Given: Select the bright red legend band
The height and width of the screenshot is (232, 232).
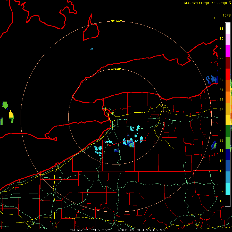Looking at the screenshot, I should [x=228, y=74].
